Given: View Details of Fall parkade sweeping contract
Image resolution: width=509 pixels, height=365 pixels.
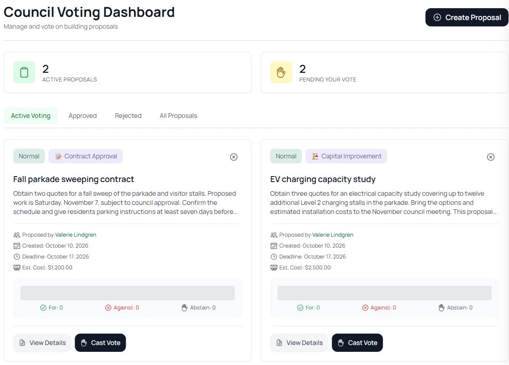Looking at the screenshot, I should point(42,343).
